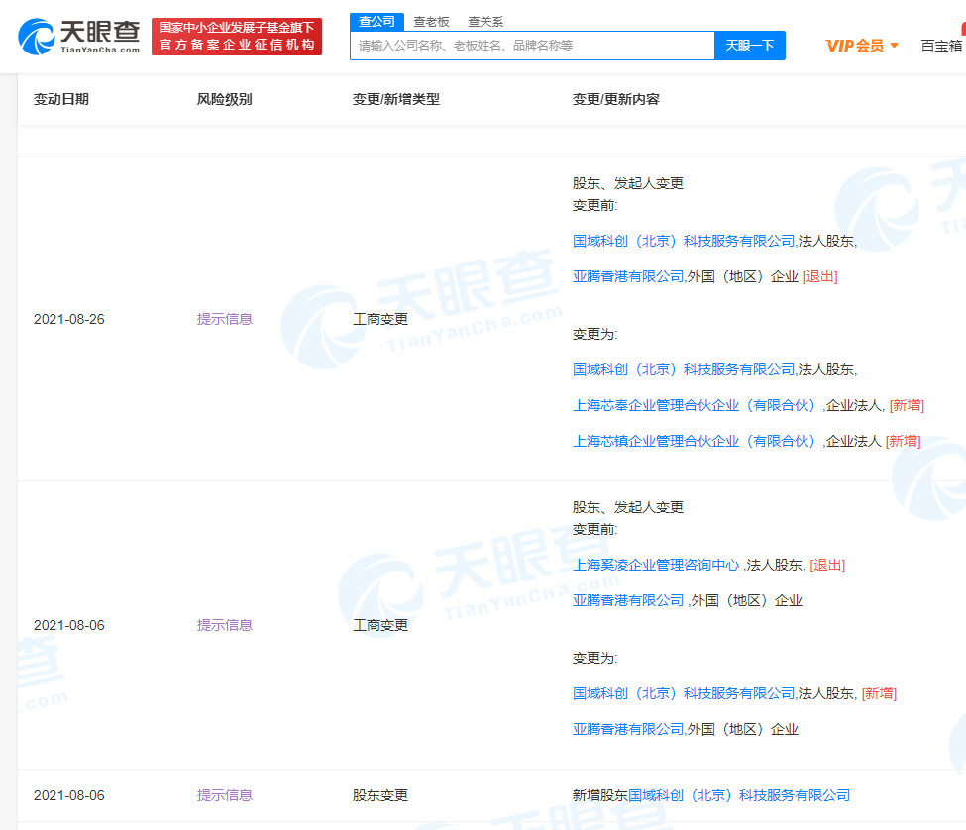Click the 变动日期 column header
This screenshot has height=830, width=966.
pyautogui.click(x=61, y=99)
